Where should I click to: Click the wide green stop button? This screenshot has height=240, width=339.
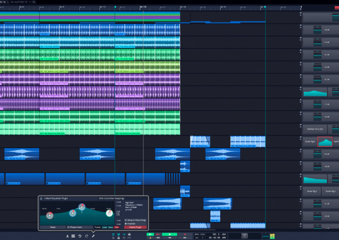pyautogui.click(x=169, y=234)
